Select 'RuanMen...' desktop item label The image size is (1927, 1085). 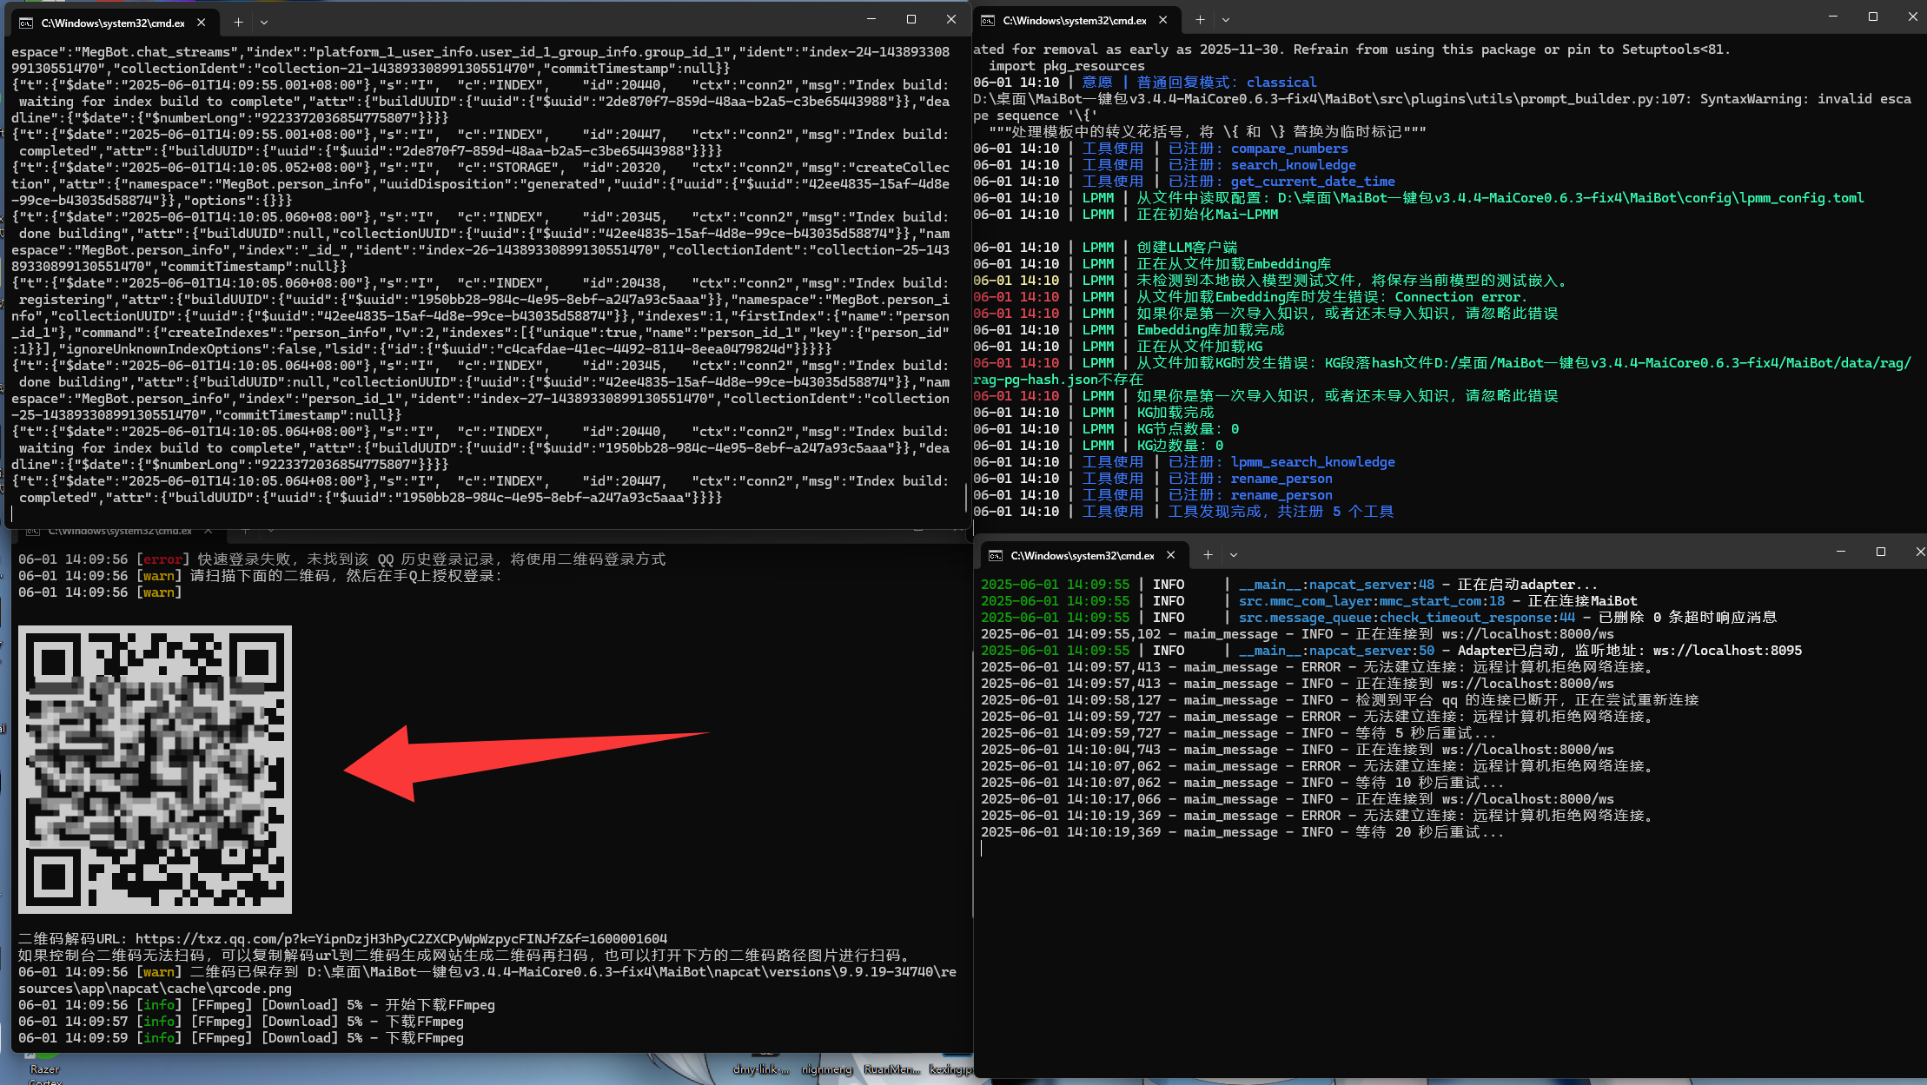[891, 1069]
